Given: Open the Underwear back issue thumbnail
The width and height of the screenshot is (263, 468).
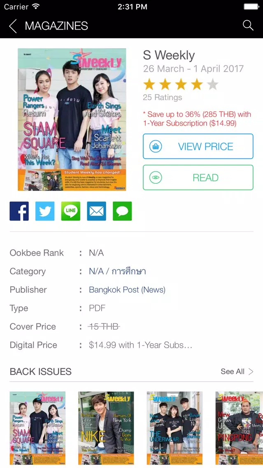Looking at the screenshot, I should point(175,428).
